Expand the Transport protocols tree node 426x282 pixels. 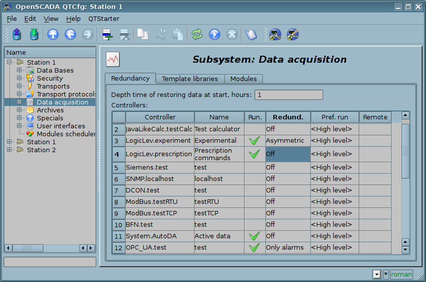19,94
